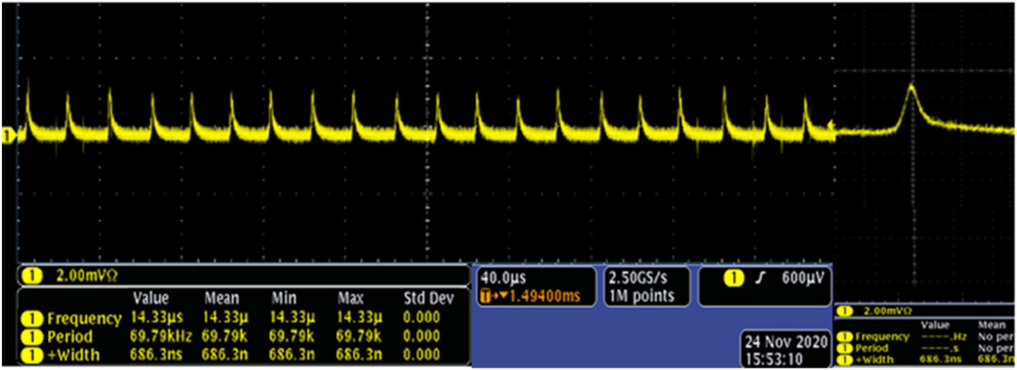Image resolution: width=1017 pixels, height=370 pixels.
Task: Click the channel 1 badge beside 2.00mVΩ scale
Action: click(32, 276)
